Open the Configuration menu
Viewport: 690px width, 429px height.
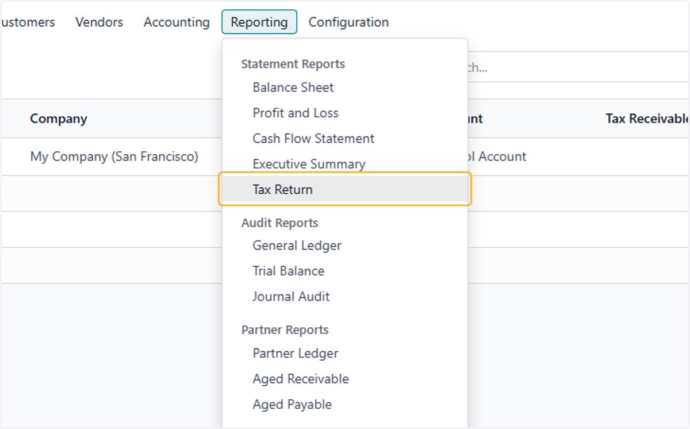tap(348, 22)
